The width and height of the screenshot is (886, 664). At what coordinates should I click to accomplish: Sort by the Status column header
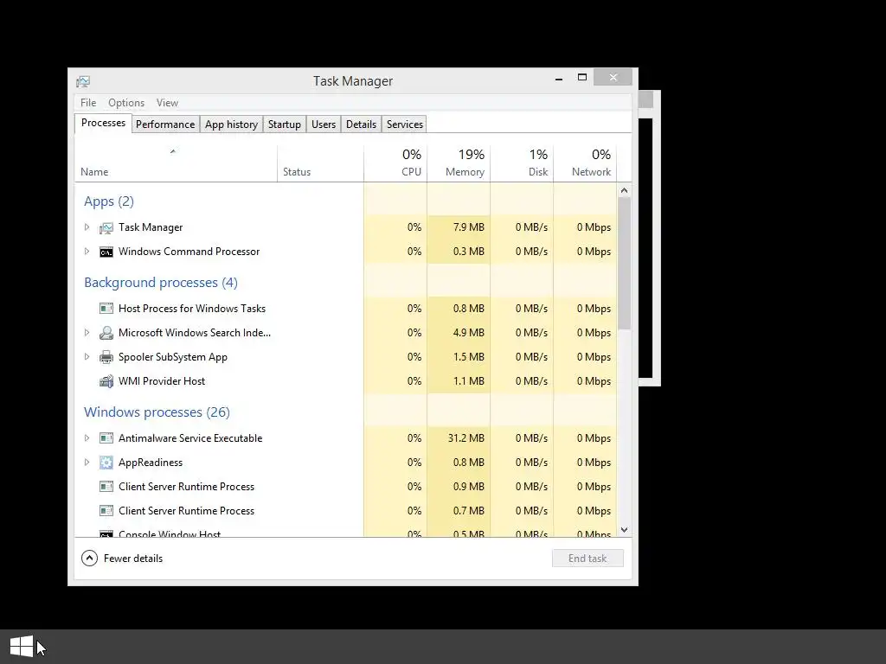(x=320, y=163)
